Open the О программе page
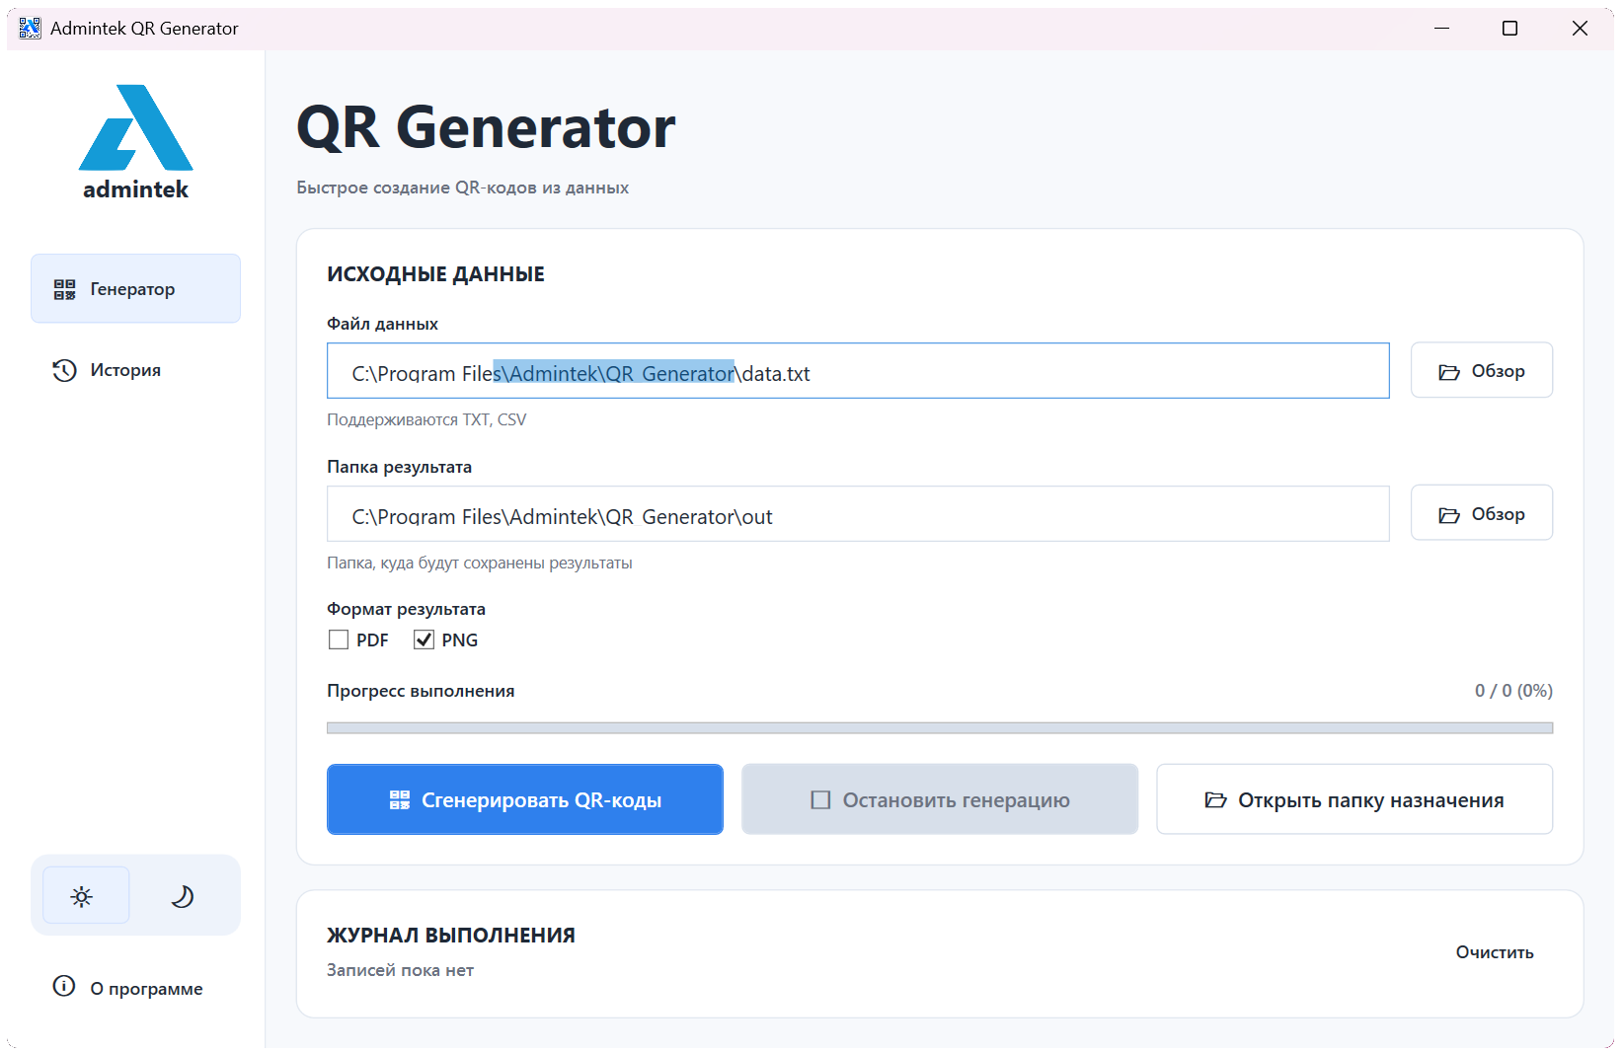This screenshot has height=1053, width=1624. tap(135, 988)
